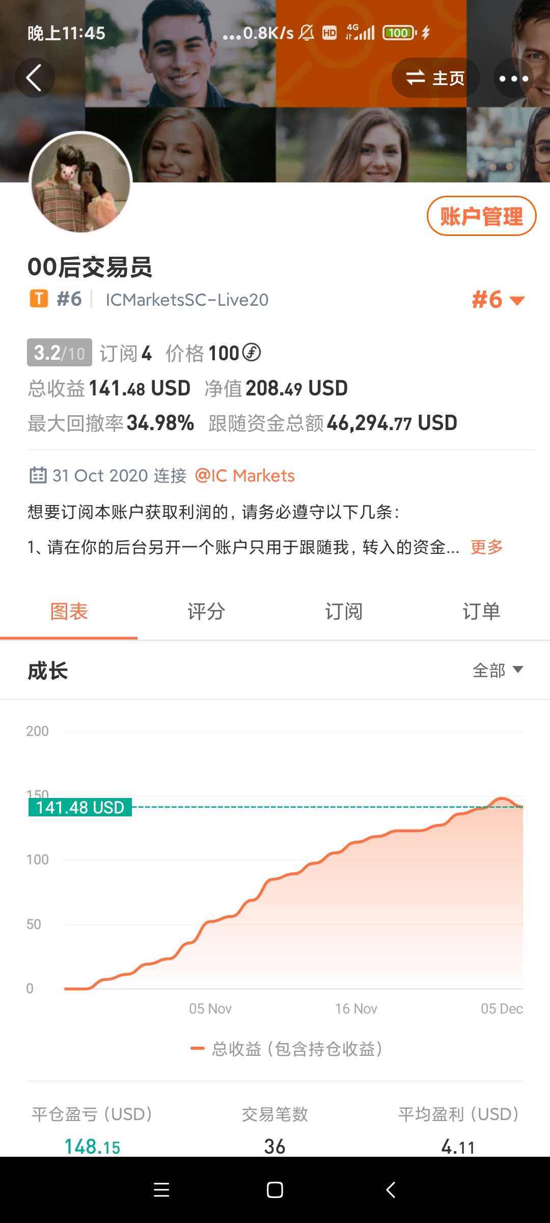Open the 订单 tab
Screen dimensions: 550x1223
coord(481,612)
